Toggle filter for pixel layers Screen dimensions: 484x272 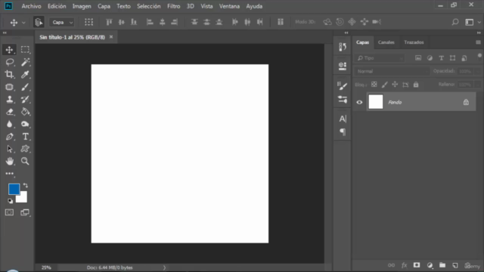[418, 58]
